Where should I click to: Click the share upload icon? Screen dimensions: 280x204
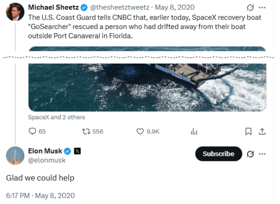click(x=262, y=132)
